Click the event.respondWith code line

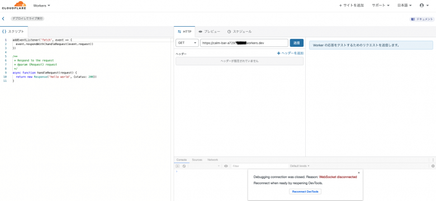coord(55,44)
